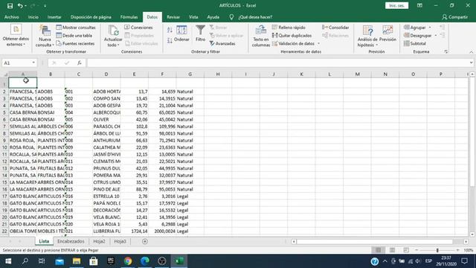476x268 pixels.
Task: Click the Select All corner
Action: coord(4,74)
